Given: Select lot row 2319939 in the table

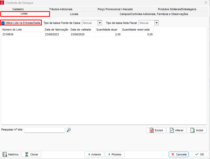Looking at the screenshot, I should click(23, 35).
